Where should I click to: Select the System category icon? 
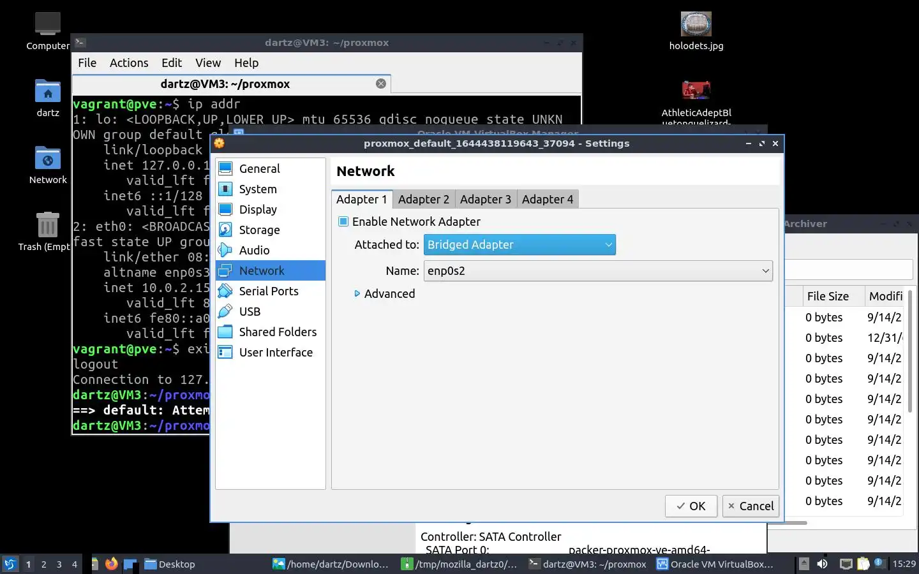coord(225,189)
